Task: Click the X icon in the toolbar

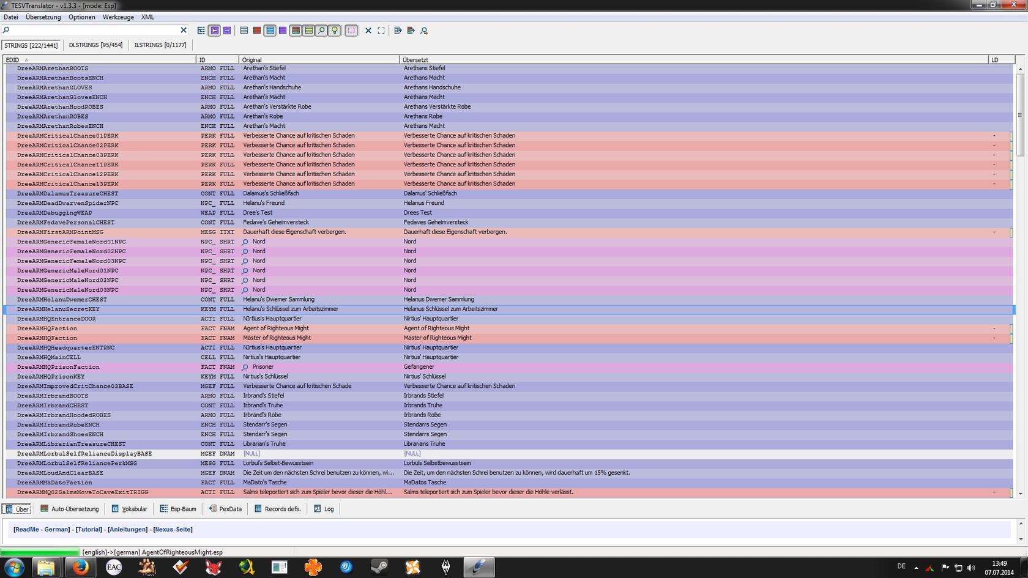Action: tap(368, 31)
